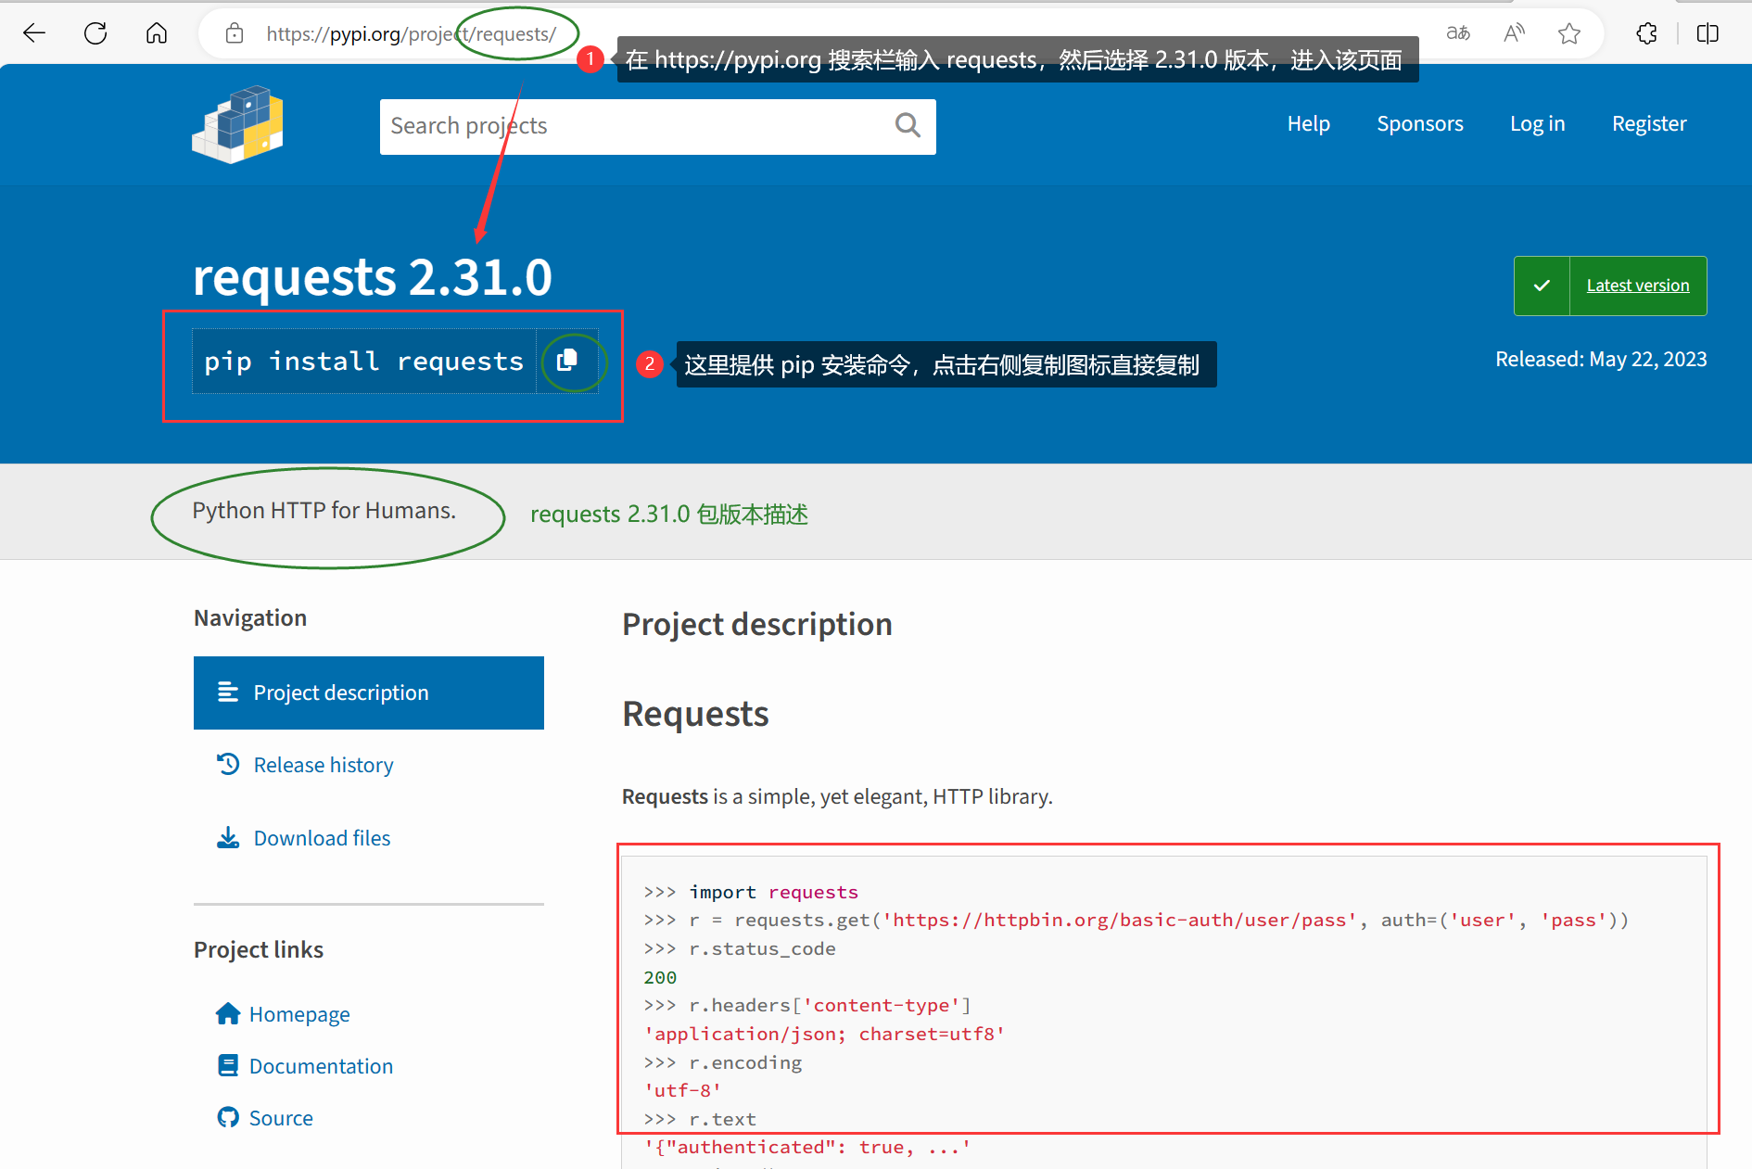Click the Project description lines icon

click(228, 692)
